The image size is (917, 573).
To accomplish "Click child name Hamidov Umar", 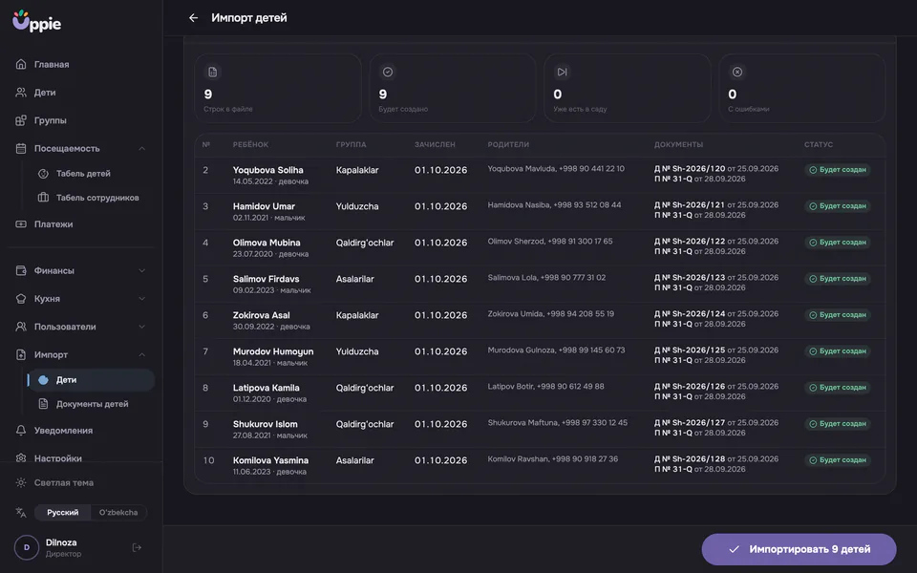I will [x=264, y=206].
